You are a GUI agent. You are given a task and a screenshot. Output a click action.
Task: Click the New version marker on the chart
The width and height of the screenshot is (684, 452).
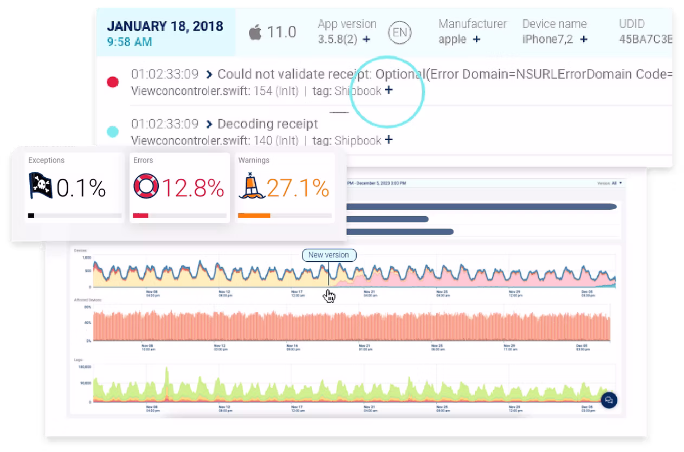coord(329,255)
